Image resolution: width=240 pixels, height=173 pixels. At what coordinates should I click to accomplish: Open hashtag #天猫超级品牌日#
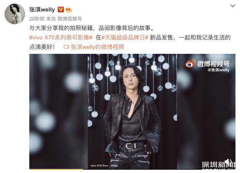(125, 38)
